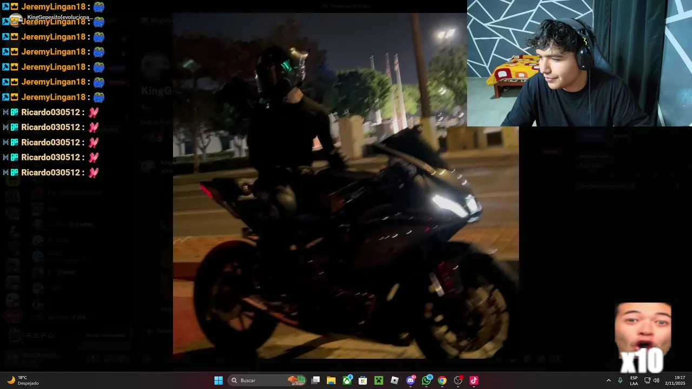The image size is (692, 389).
Task: Click the x10 face sticker overlay
Action: (x=643, y=338)
